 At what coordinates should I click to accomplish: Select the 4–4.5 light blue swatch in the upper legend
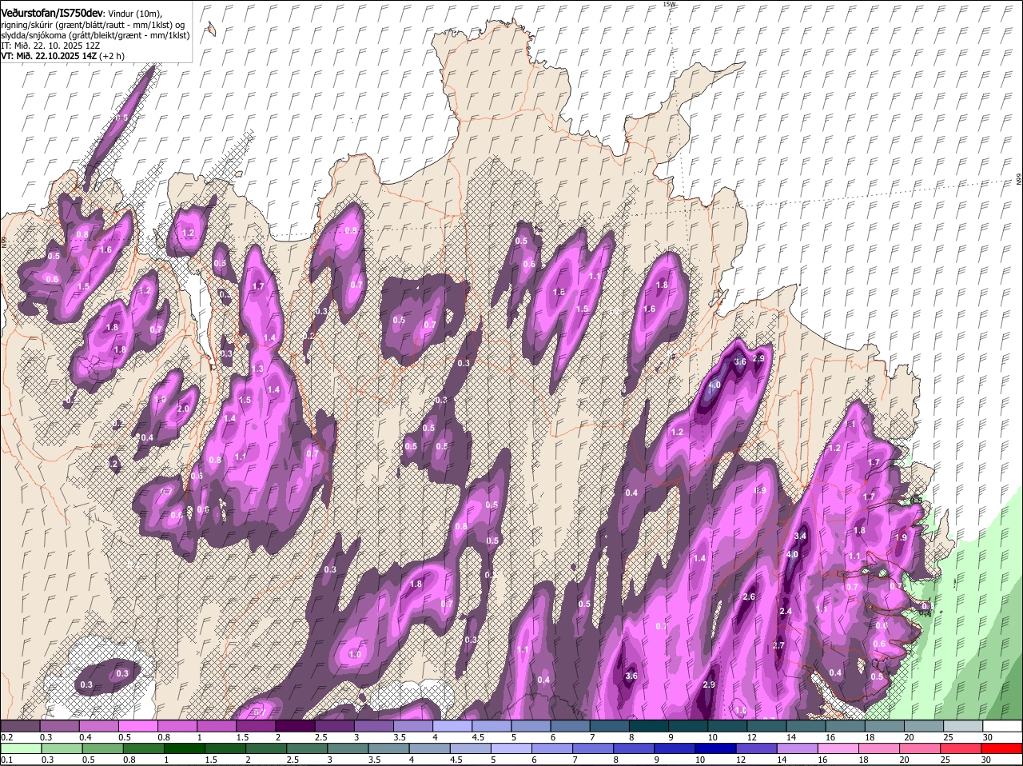coord(452,725)
